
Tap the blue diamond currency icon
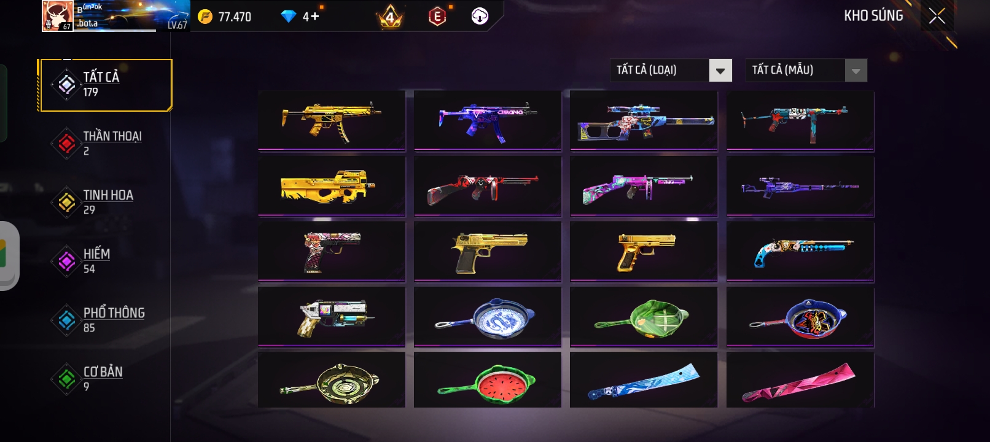click(289, 17)
